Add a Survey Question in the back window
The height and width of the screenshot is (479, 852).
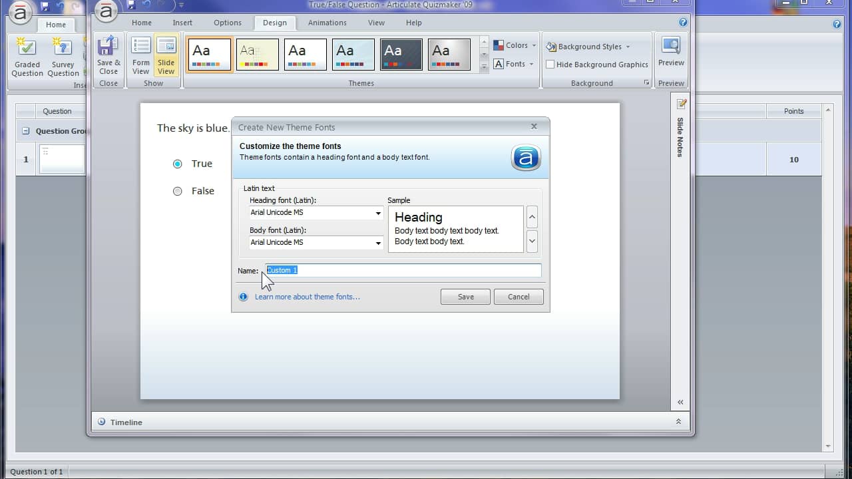63,57
